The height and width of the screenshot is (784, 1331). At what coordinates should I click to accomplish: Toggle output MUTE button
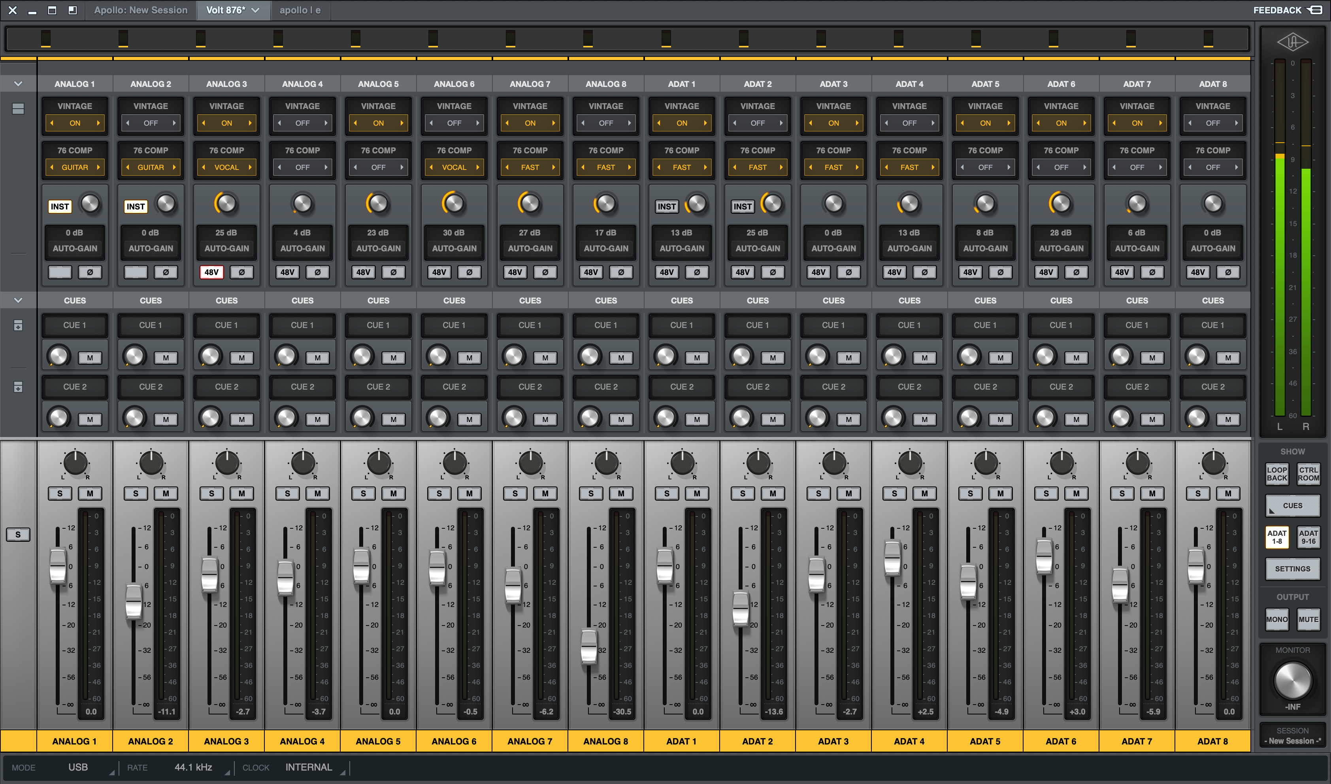(x=1308, y=620)
